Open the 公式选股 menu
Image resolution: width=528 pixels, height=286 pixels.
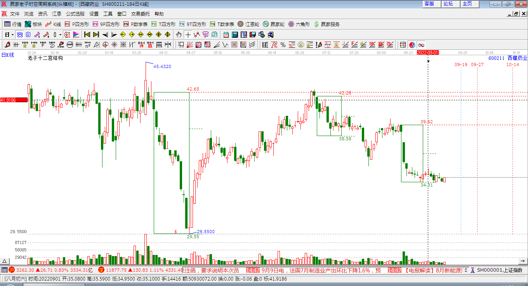75,14
